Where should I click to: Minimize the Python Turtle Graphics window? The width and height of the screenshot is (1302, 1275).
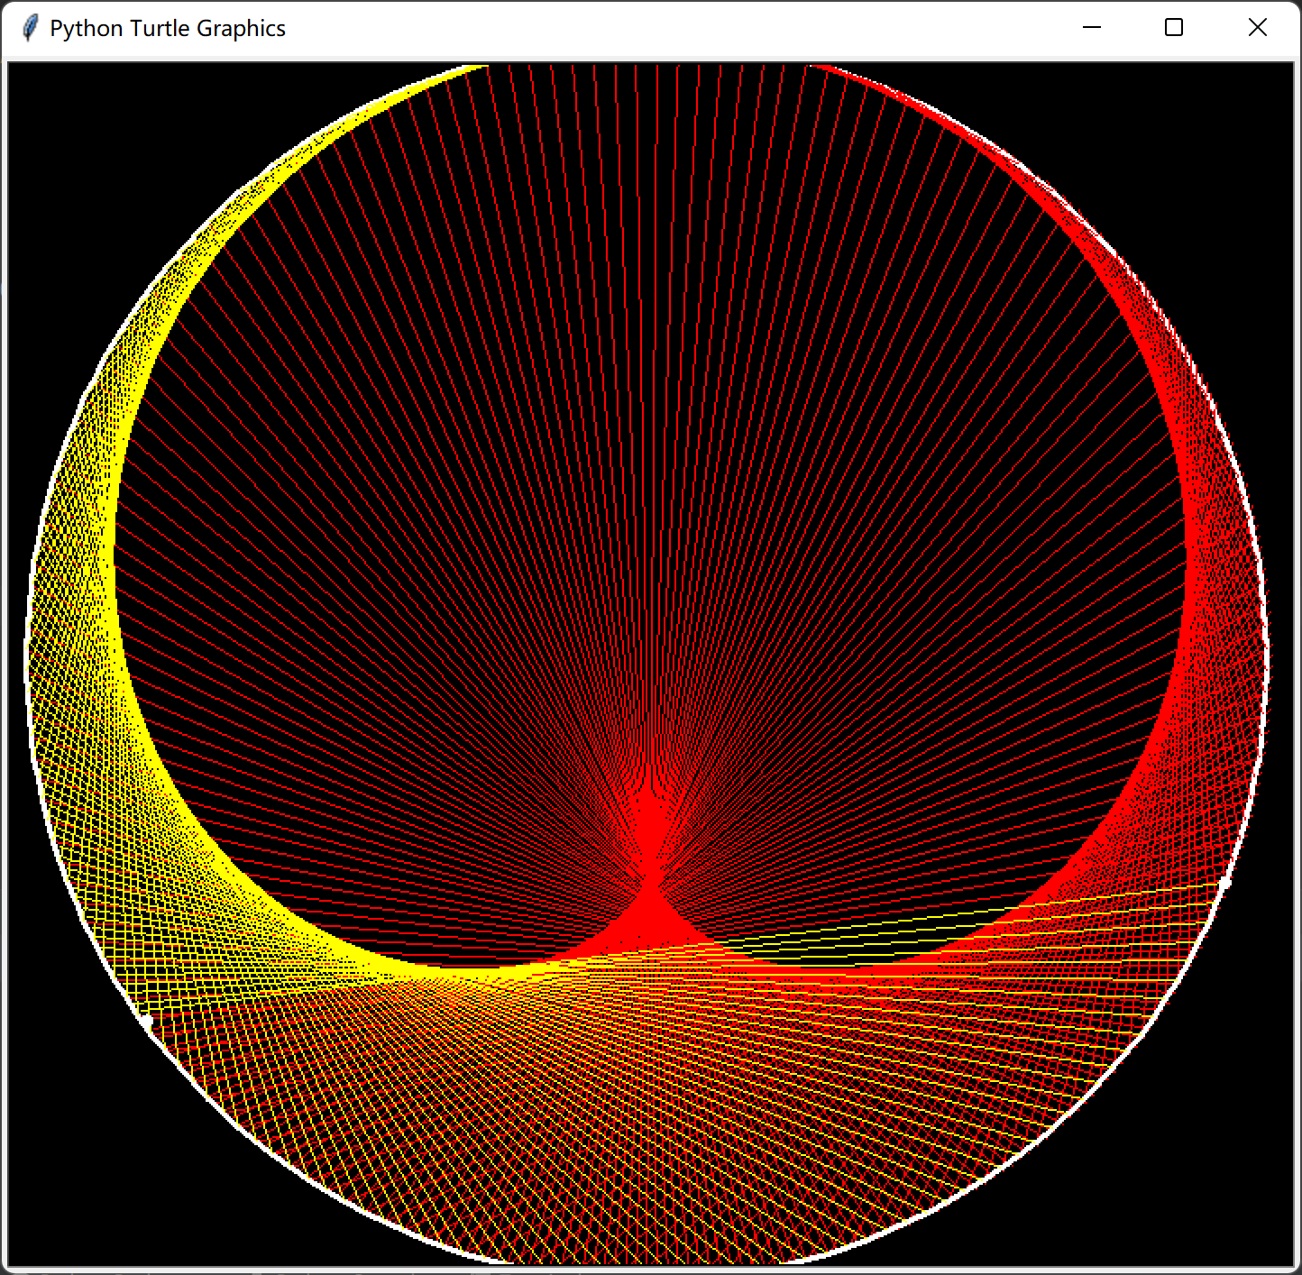tap(1092, 28)
